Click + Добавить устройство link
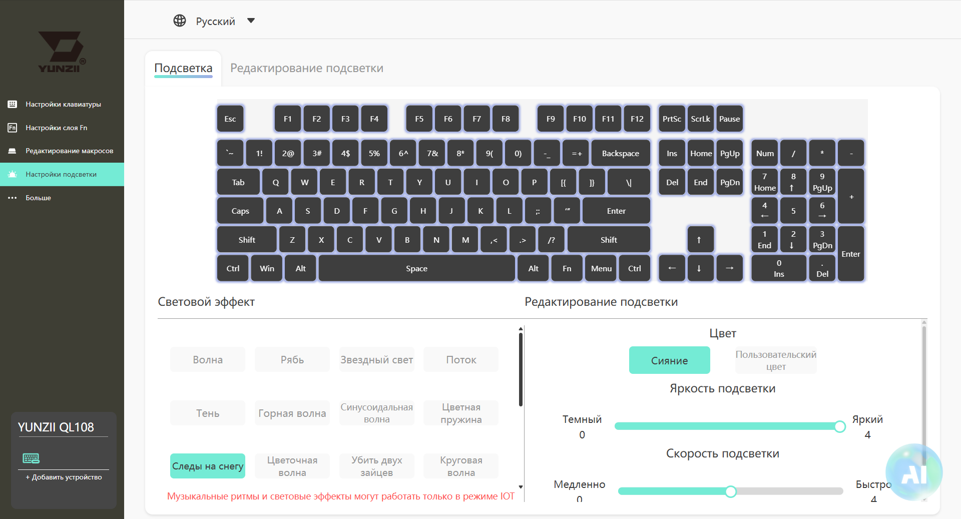 tap(64, 477)
